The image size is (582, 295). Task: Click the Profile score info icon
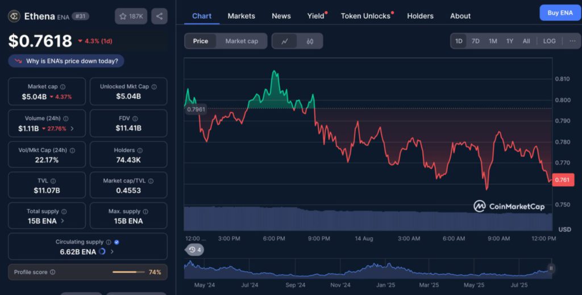pyautogui.click(x=53, y=272)
